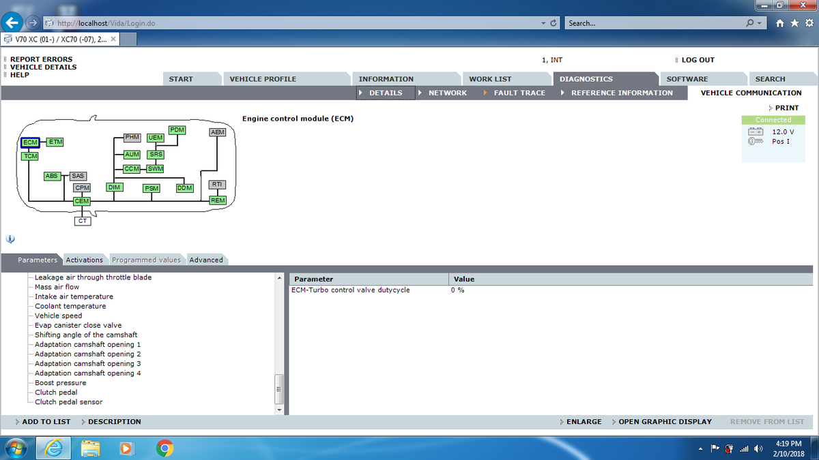
Task: Click OPEN GRAPHIC DISPLAY
Action: (665, 422)
